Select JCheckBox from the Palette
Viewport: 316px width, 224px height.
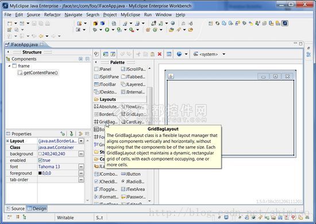106,181
